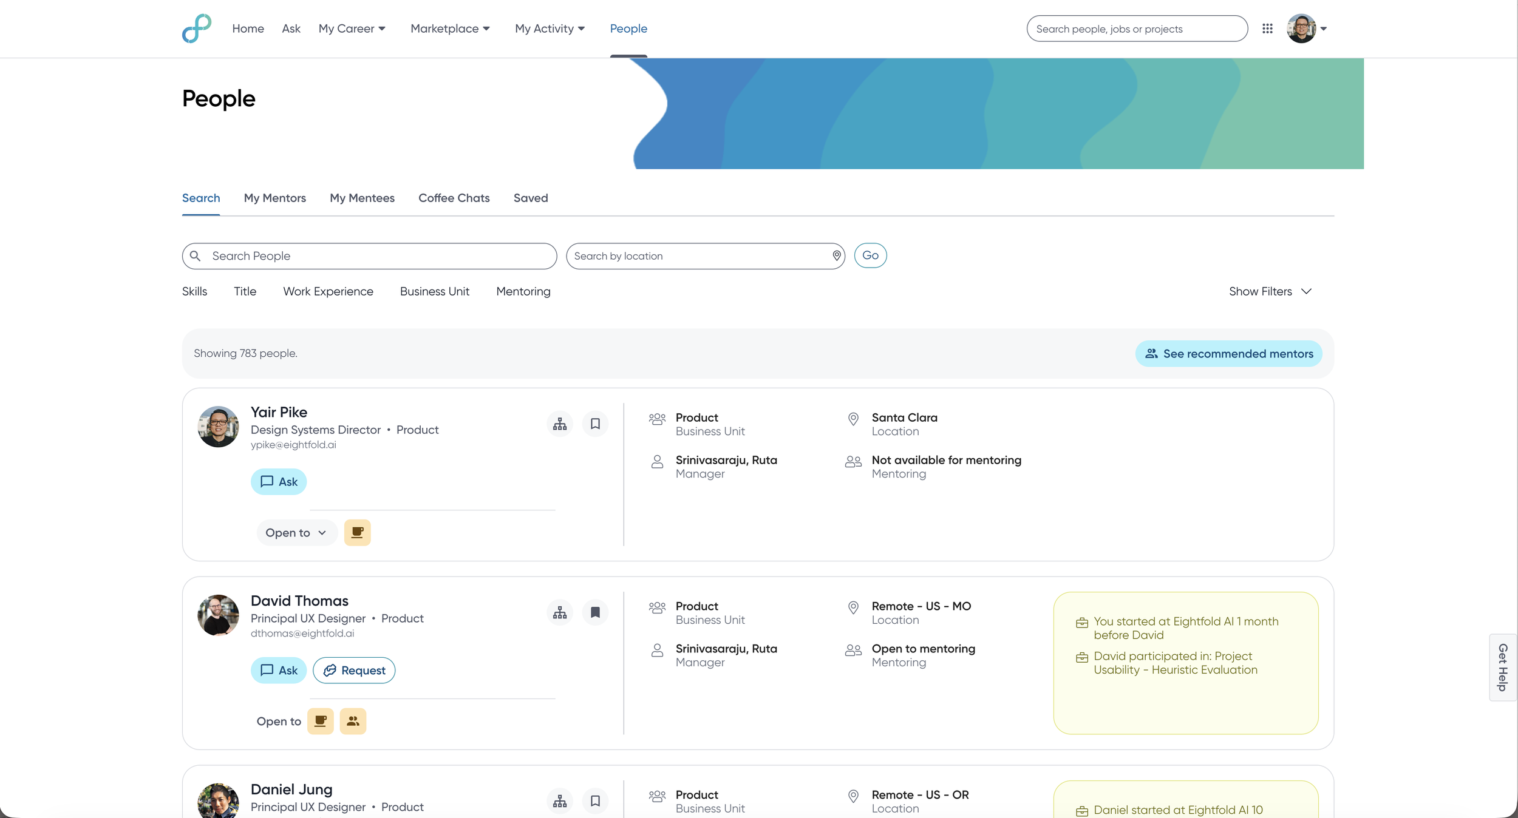Expand Show Filters chevron
The width and height of the screenshot is (1518, 818).
click(x=1305, y=291)
